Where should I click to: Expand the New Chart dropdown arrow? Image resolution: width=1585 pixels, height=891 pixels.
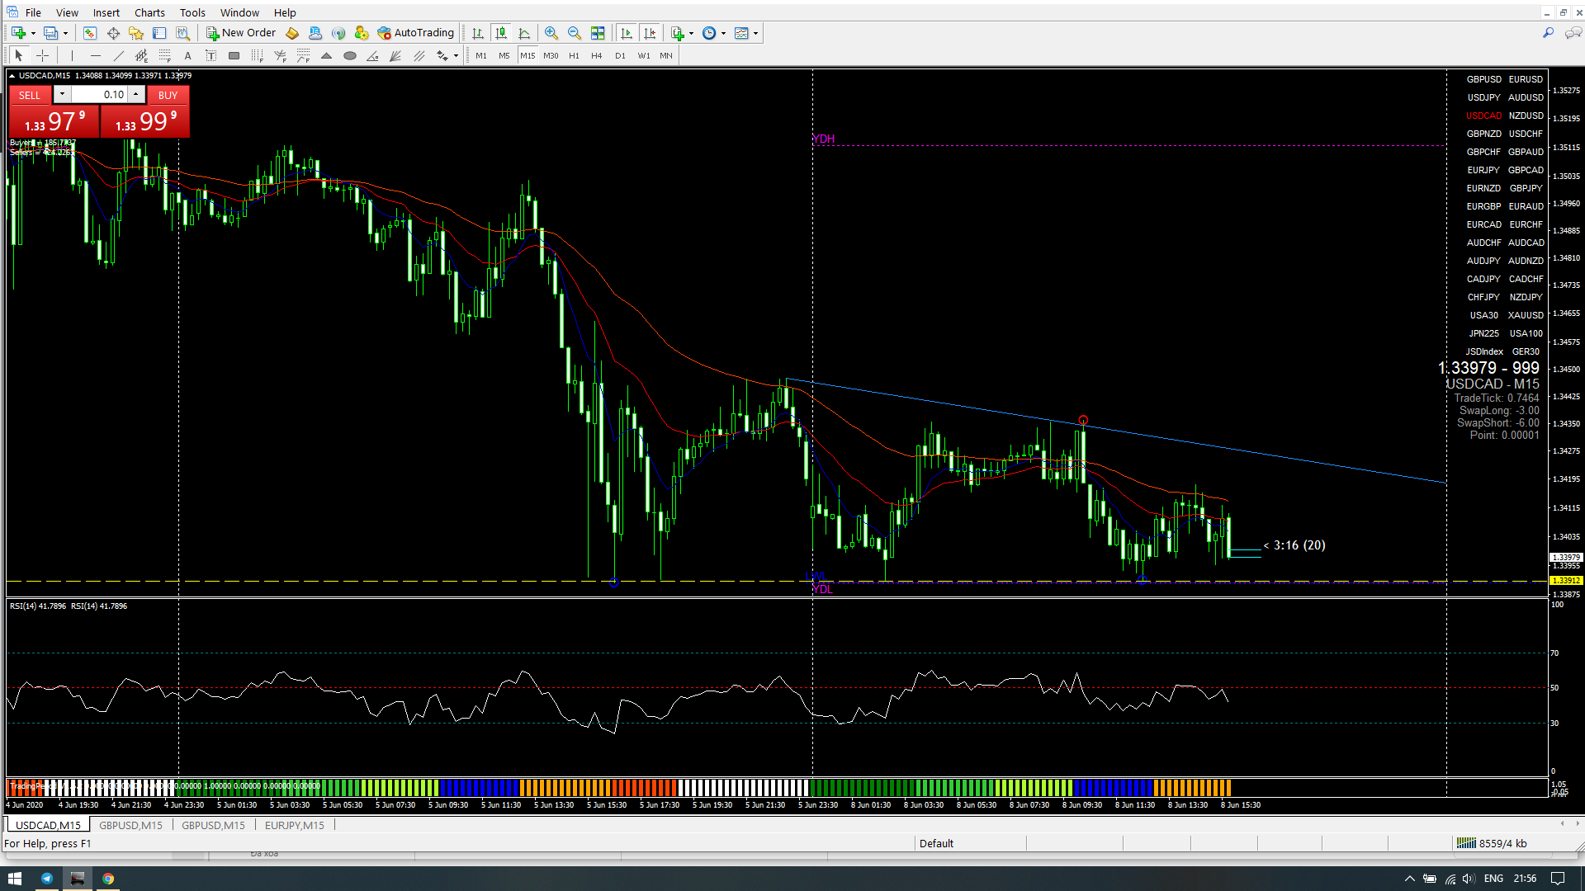tap(33, 33)
